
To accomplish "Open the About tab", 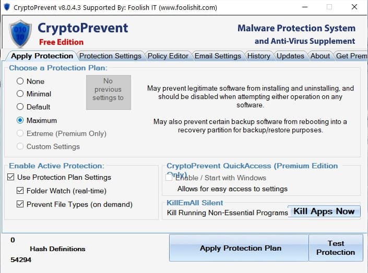I will (x=320, y=56).
